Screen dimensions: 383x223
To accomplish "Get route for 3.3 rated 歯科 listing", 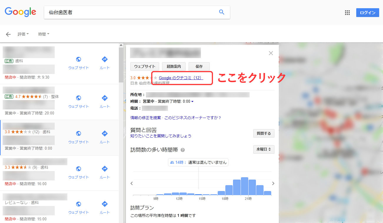I will tap(104, 172).
